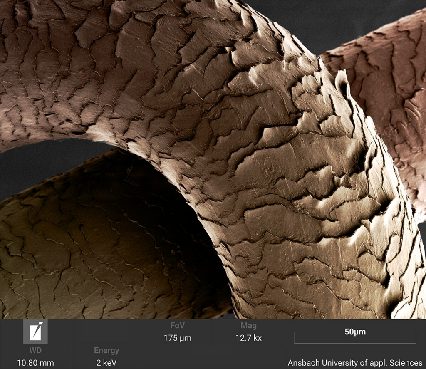This screenshot has height=369, width=426.
Task: Select the FoV label
Action: coord(177,325)
